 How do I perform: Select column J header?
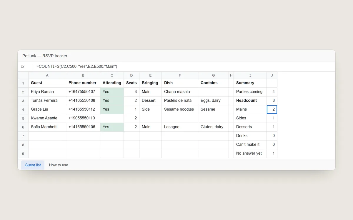click(x=272, y=75)
